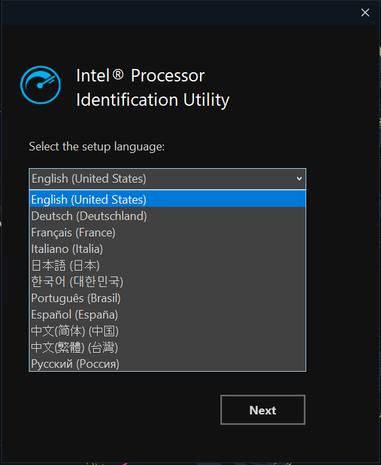Screen dimensions: 381x465
Task: Close the installer window with X
Action: click(365, 12)
